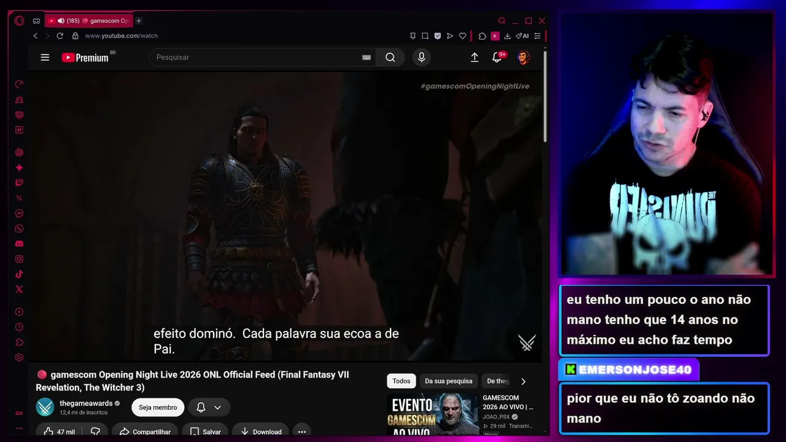Open the AI assistant toolbar button
This screenshot has width=786, height=442.
[523, 36]
